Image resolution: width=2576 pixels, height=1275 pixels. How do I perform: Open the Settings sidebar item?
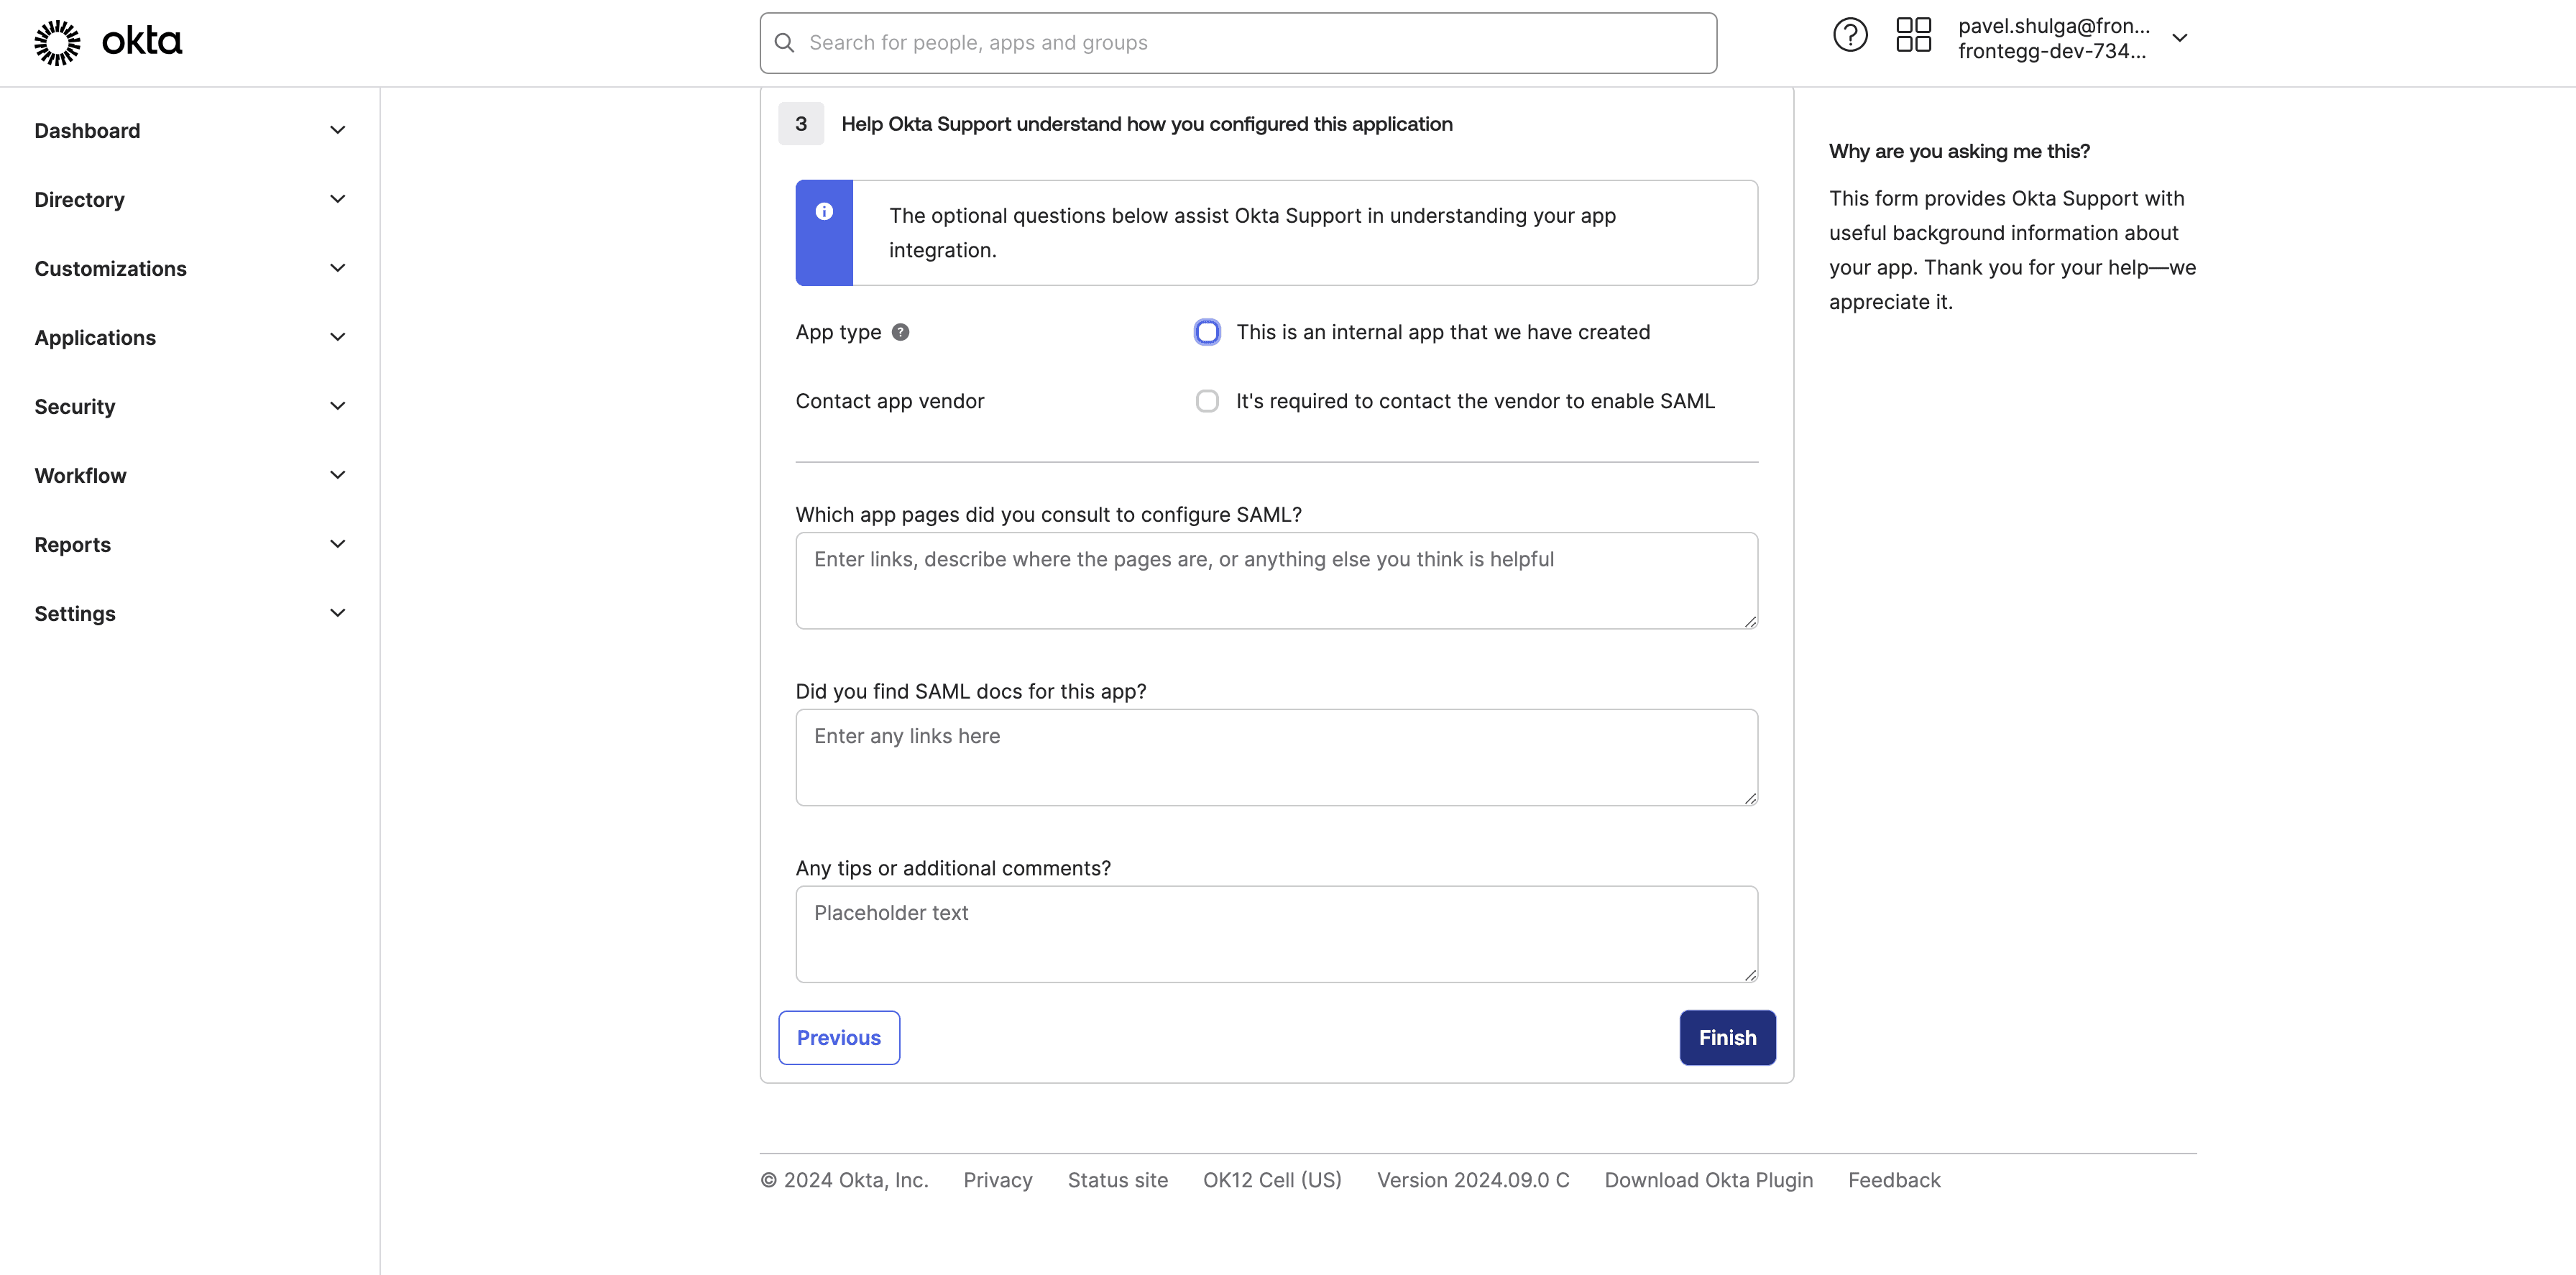click(190, 614)
